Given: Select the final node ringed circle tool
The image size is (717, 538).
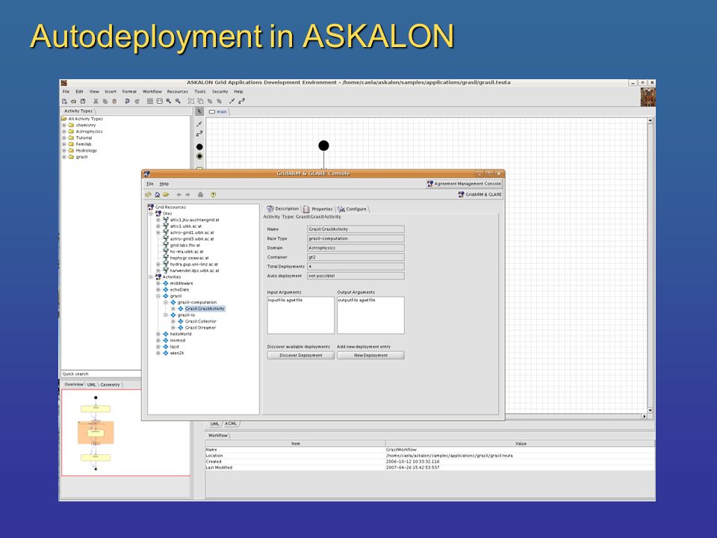Looking at the screenshot, I should [199, 156].
